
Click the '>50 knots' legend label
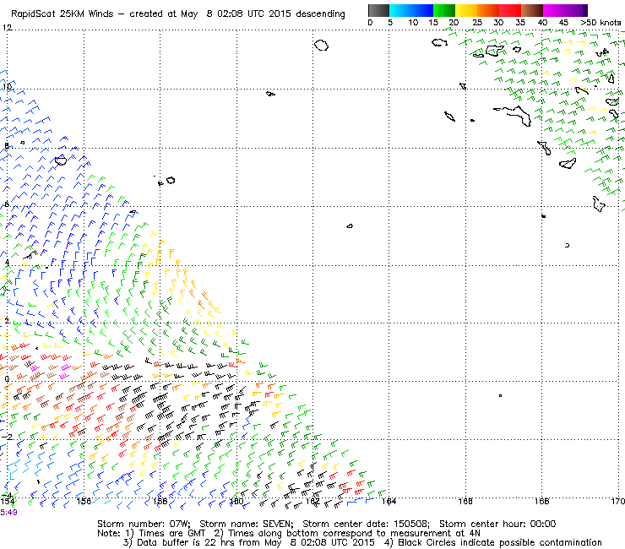pos(601,23)
